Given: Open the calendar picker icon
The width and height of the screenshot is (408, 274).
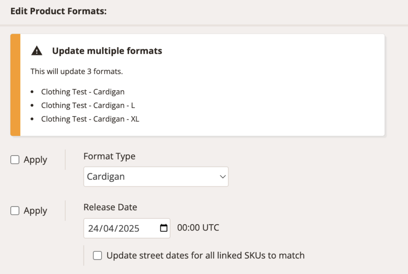Looking at the screenshot, I should (x=164, y=228).
